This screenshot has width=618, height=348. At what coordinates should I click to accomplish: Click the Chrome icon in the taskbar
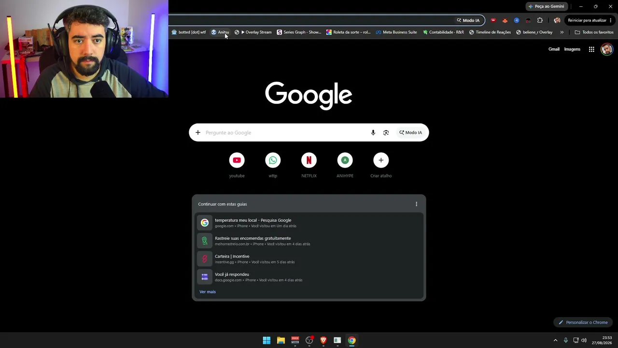pyautogui.click(x=352, y=340)
